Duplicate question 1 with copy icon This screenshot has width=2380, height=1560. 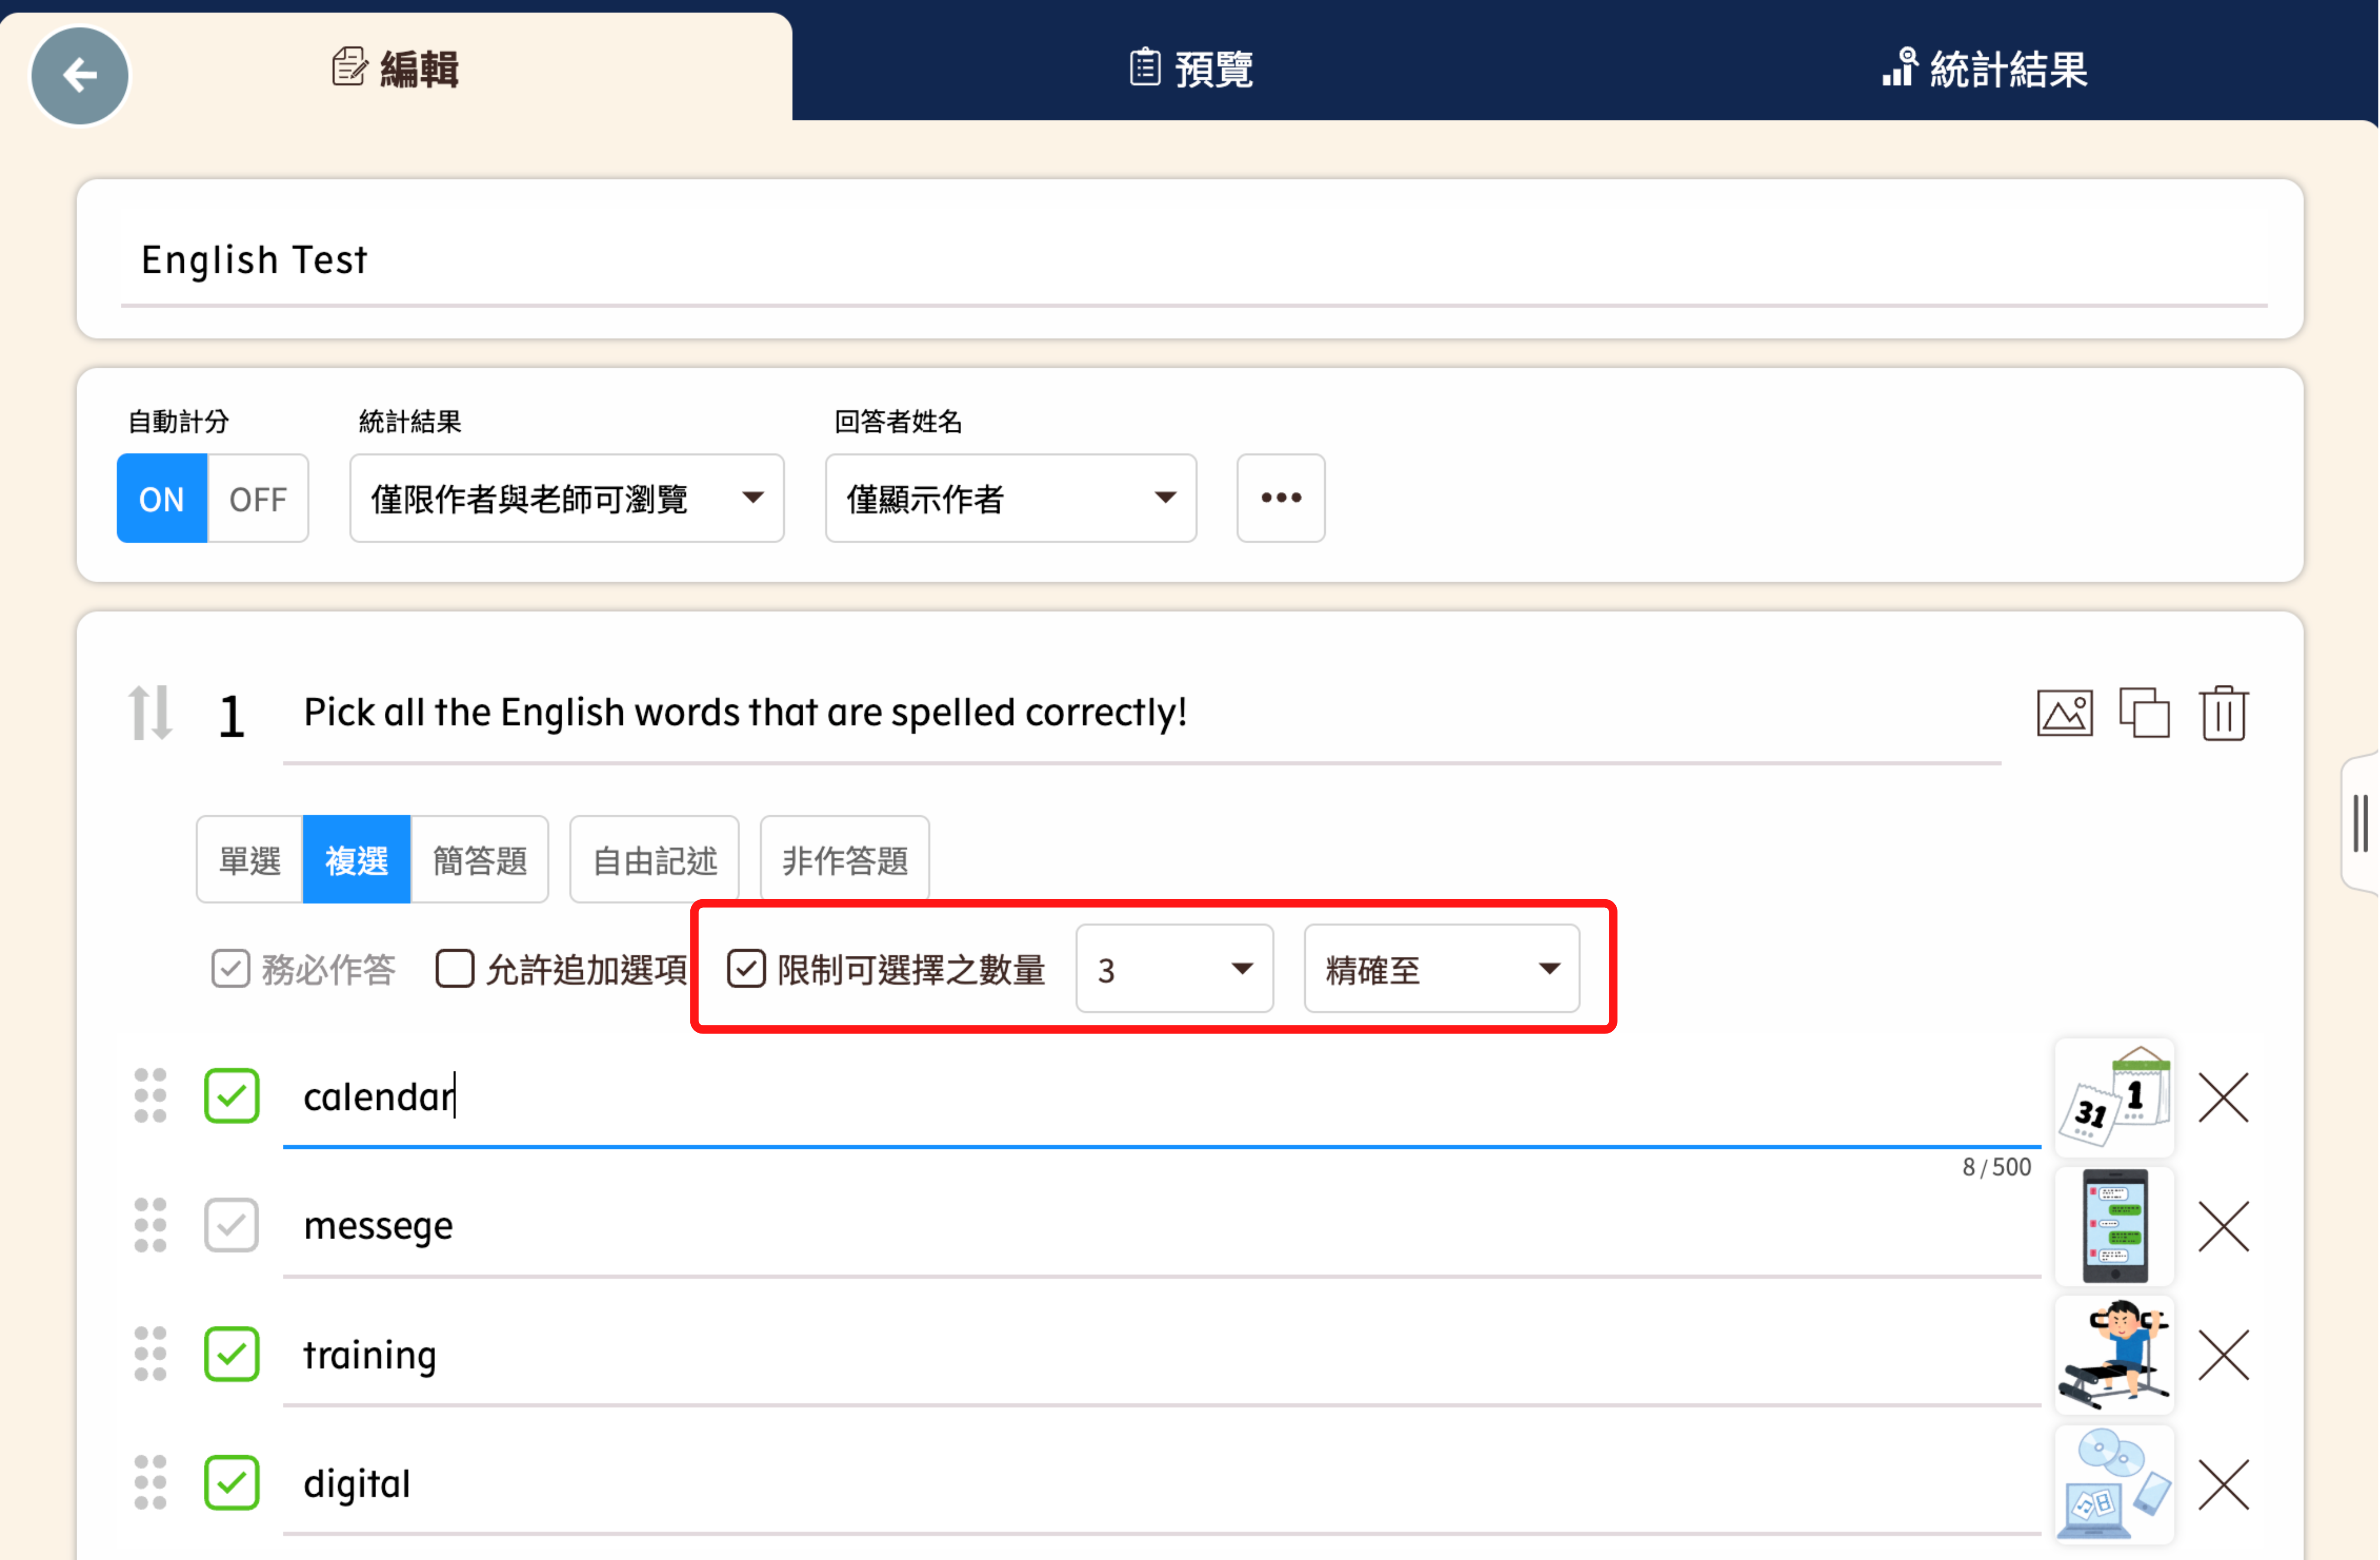2144,714
